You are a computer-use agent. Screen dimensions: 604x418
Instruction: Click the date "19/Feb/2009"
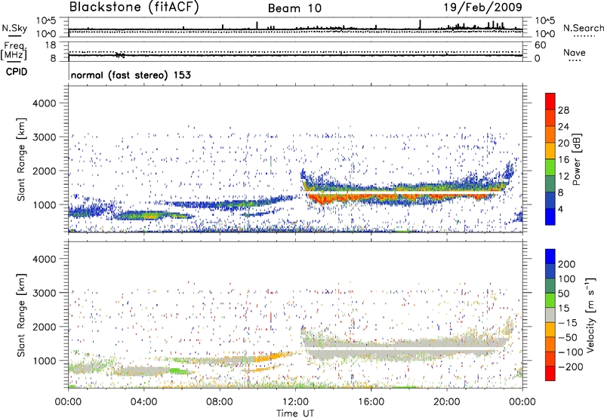(483, 7)
